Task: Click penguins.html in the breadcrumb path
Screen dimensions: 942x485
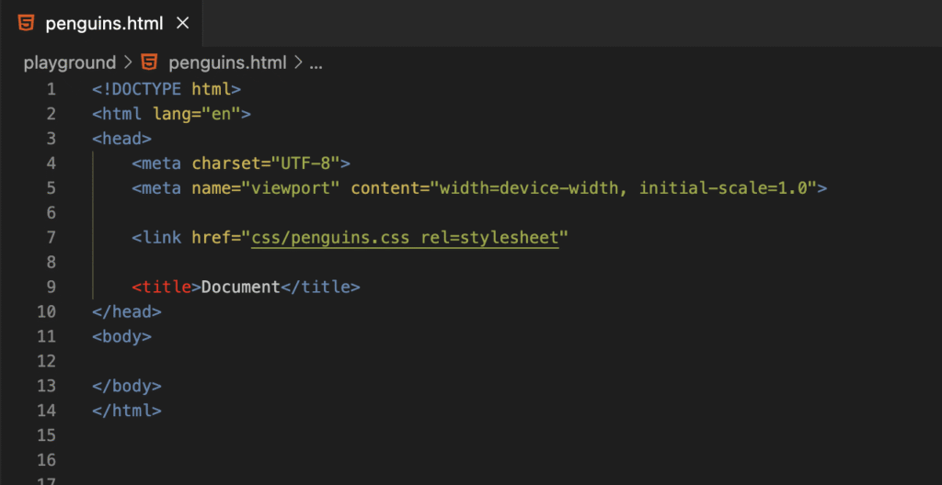Action: click(x=227, y=63)
